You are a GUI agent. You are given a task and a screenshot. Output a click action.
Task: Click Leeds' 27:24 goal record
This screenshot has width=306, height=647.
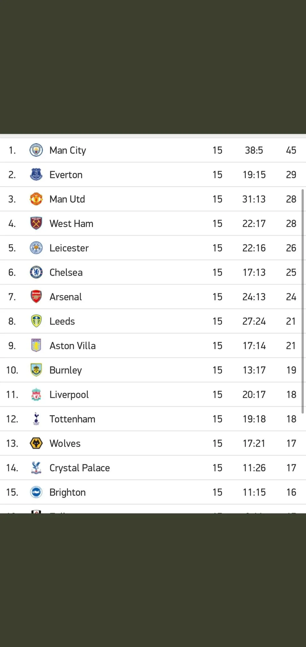pos(254,321)
